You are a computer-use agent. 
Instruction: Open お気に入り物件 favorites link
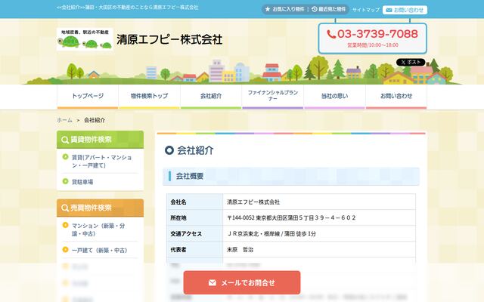(284, 9)
